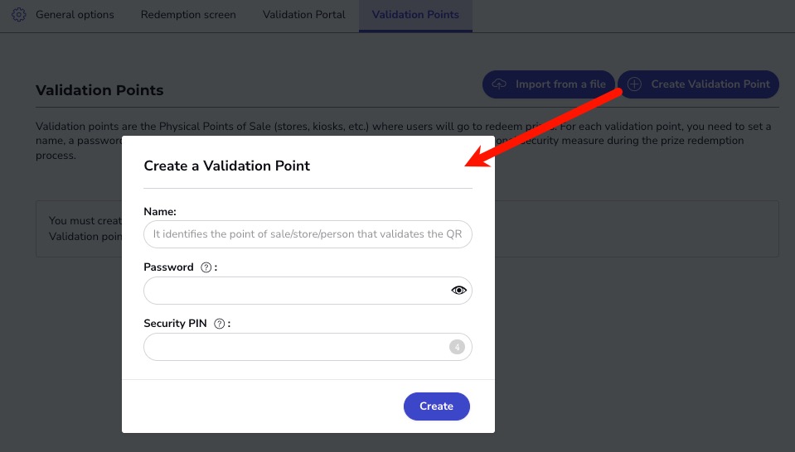Click the Create button
This screenshot has height=452, width=795.
(437, 406)
